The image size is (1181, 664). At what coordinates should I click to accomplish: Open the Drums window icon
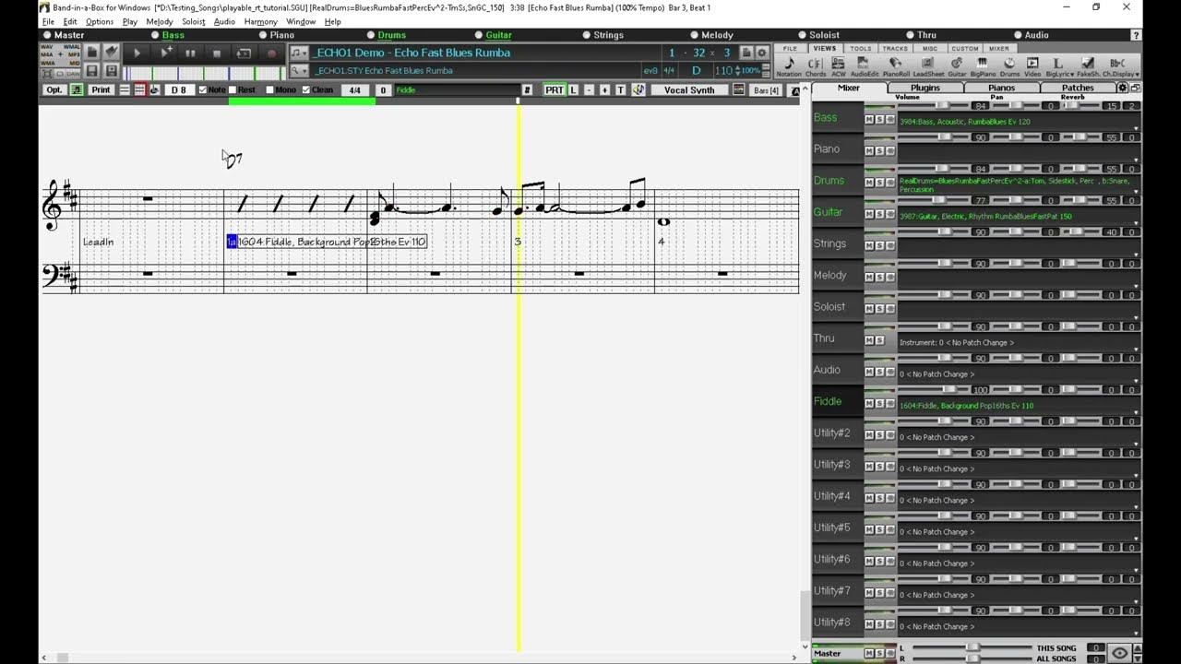[1009, 67]
